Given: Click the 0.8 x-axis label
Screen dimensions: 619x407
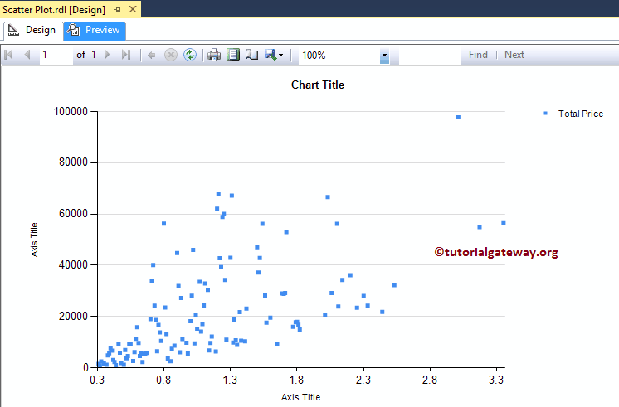Looking at the screenshot, I should point(163,380).
